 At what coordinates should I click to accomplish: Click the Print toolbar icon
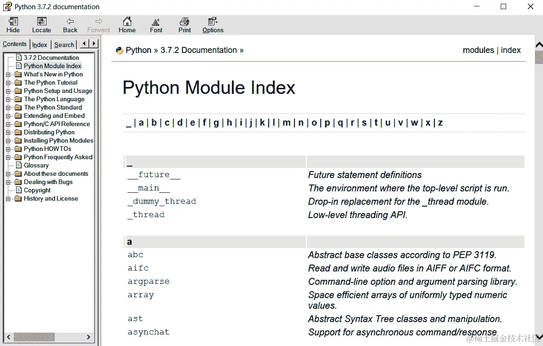point(185,22)
